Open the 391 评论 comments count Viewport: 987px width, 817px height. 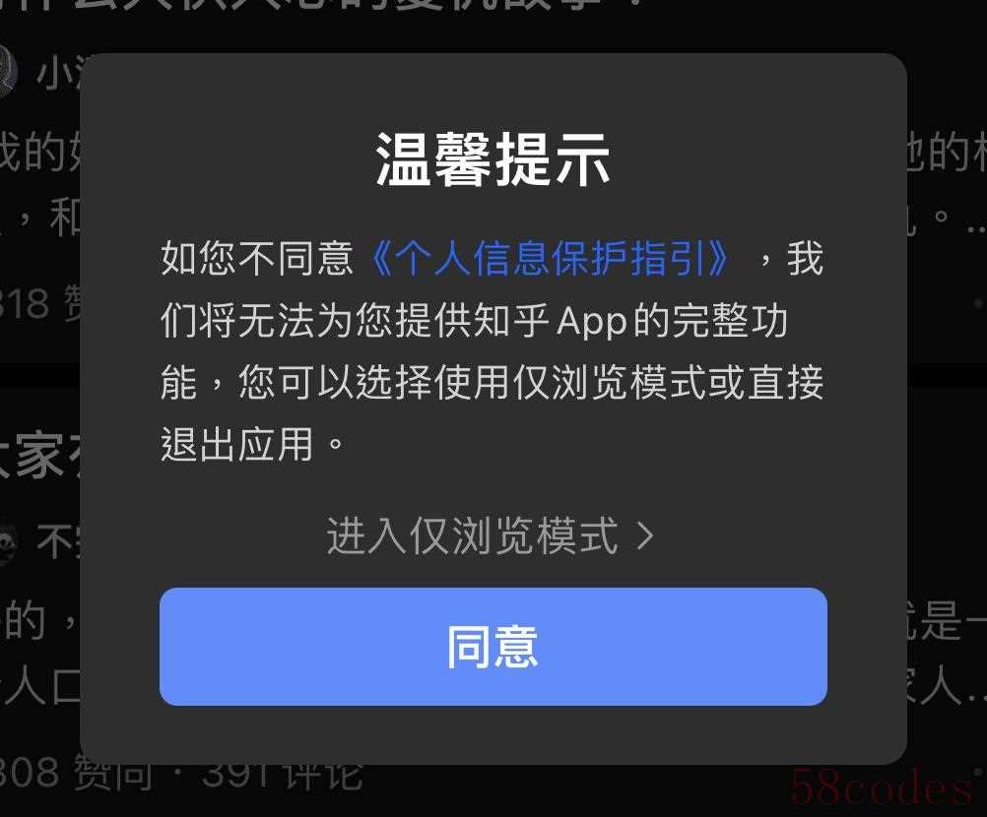point(283,775)
